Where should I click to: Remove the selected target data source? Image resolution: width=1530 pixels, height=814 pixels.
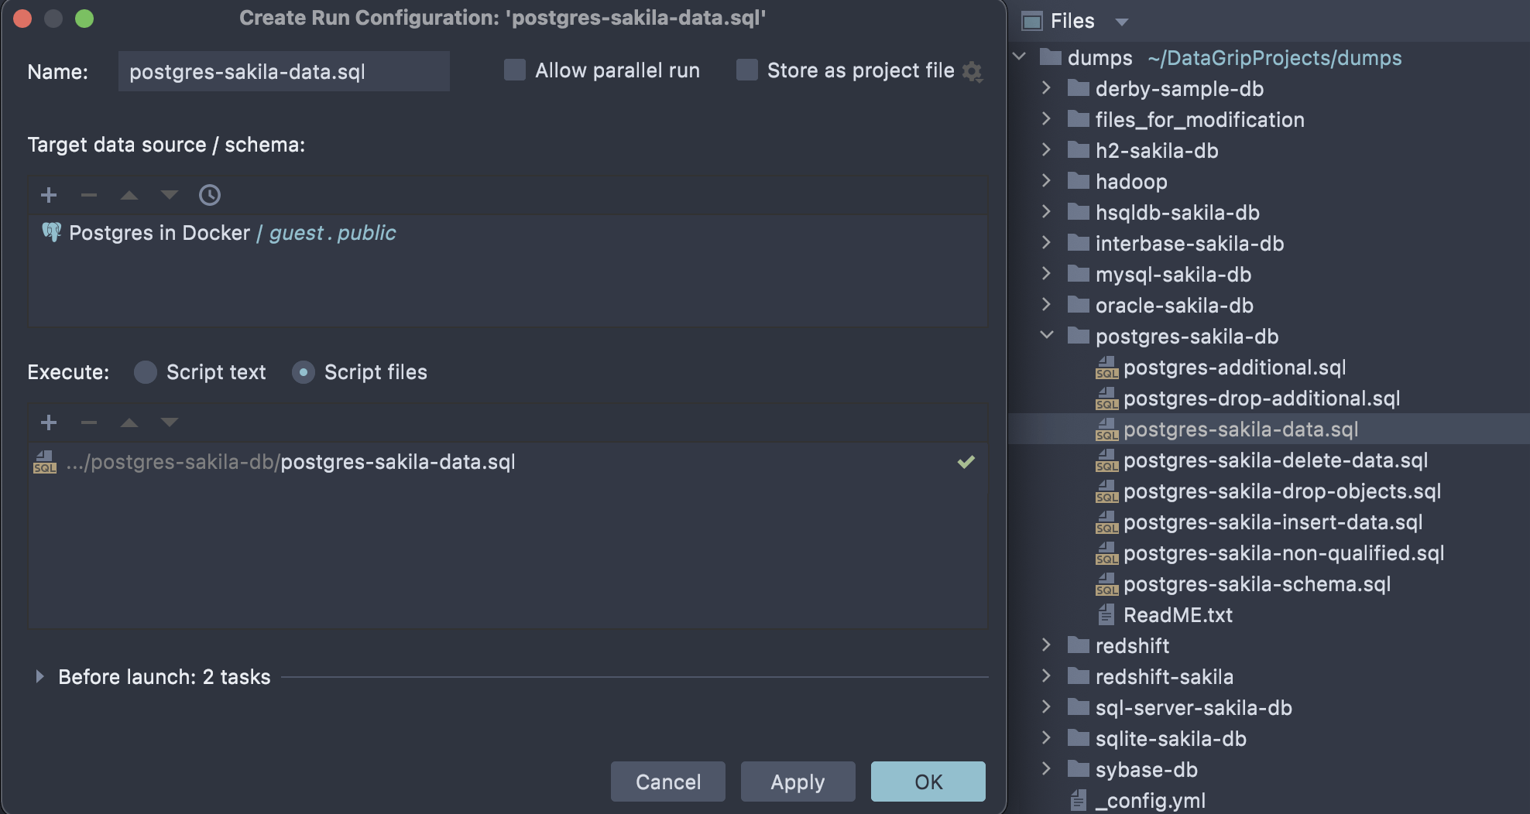pos(89,195)
